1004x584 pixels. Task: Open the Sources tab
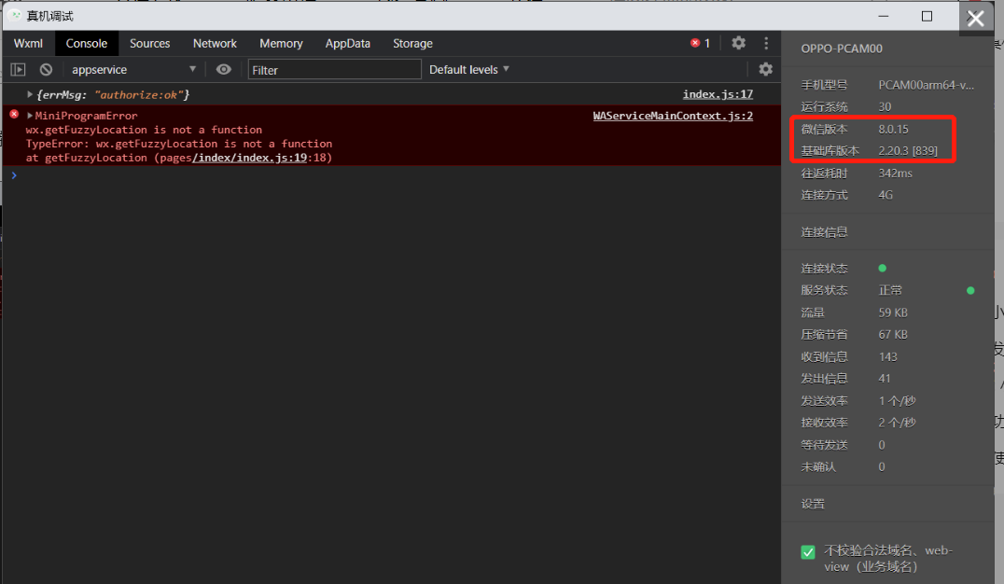point(150,44)
